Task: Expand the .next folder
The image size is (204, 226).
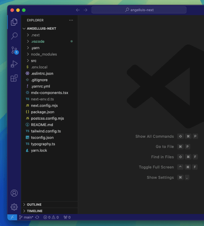Action: coord(28,35)
